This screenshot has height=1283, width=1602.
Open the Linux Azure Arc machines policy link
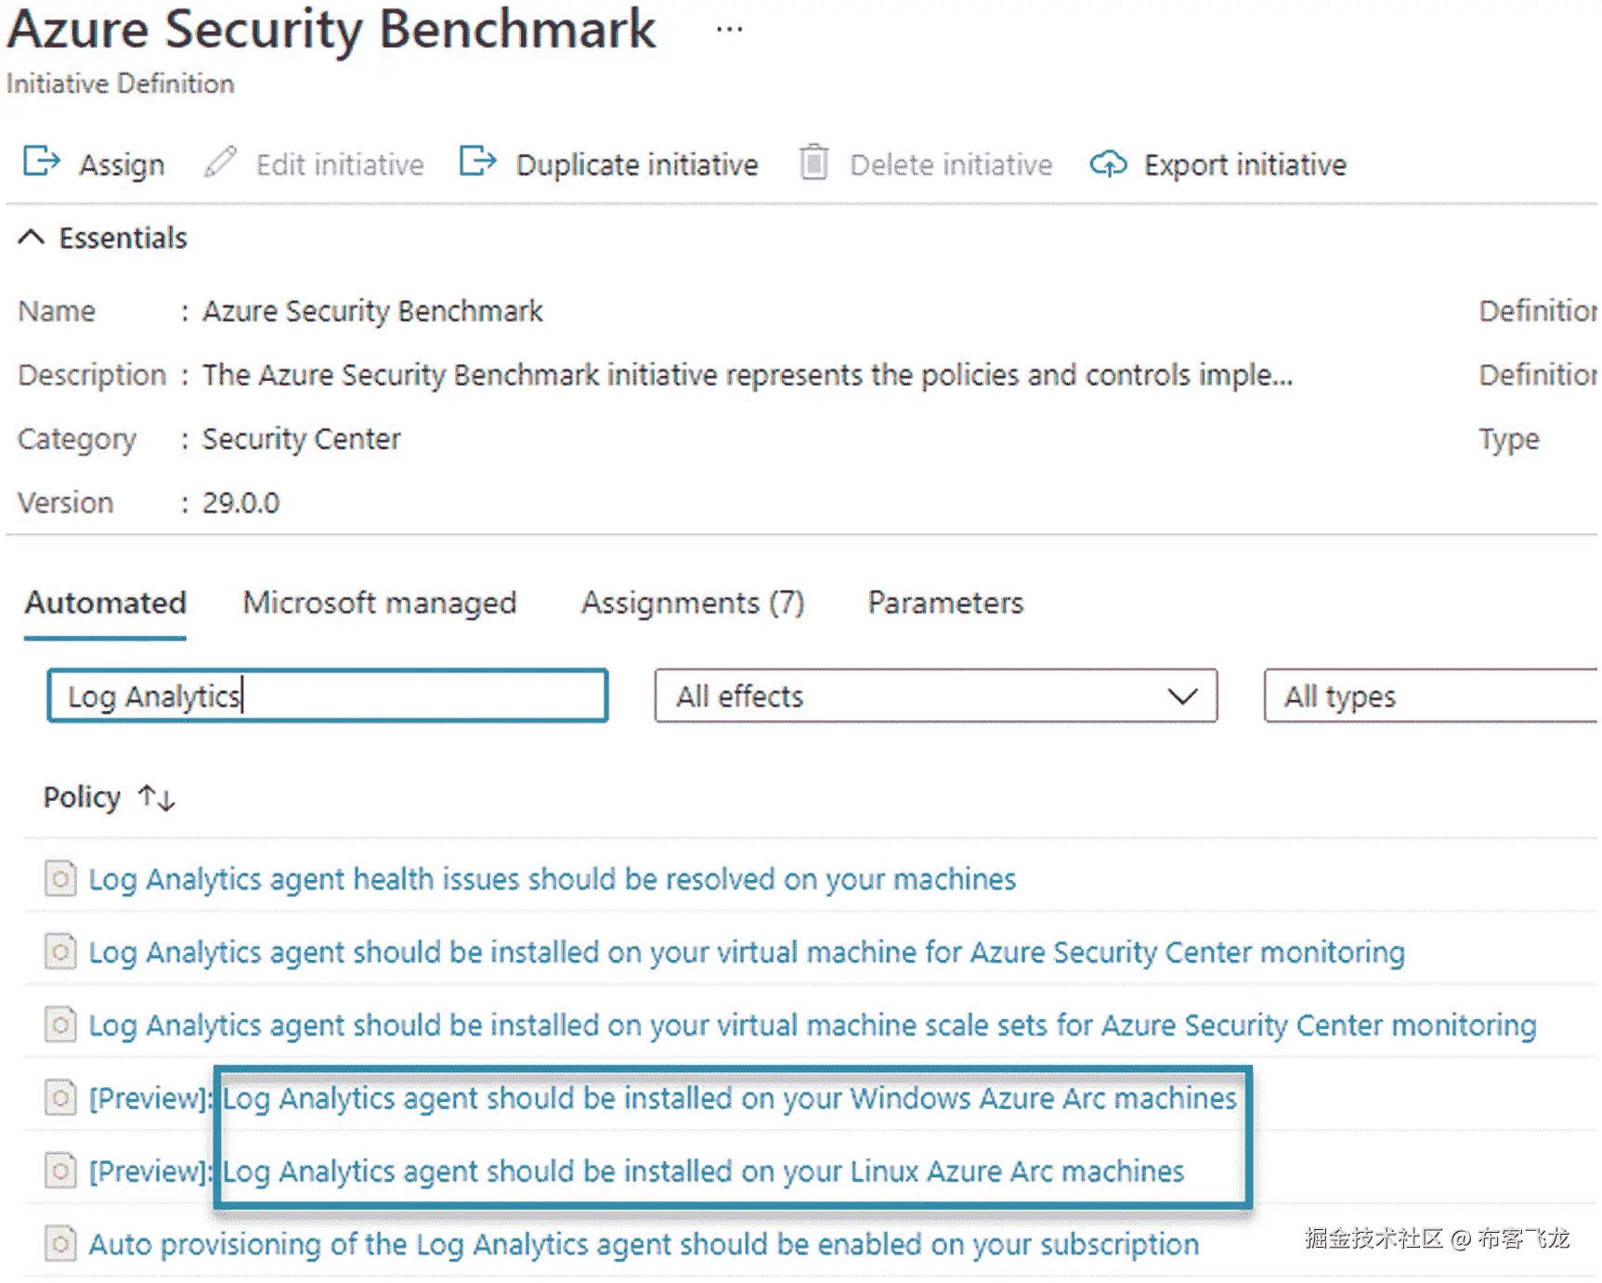click(703, 1171)
